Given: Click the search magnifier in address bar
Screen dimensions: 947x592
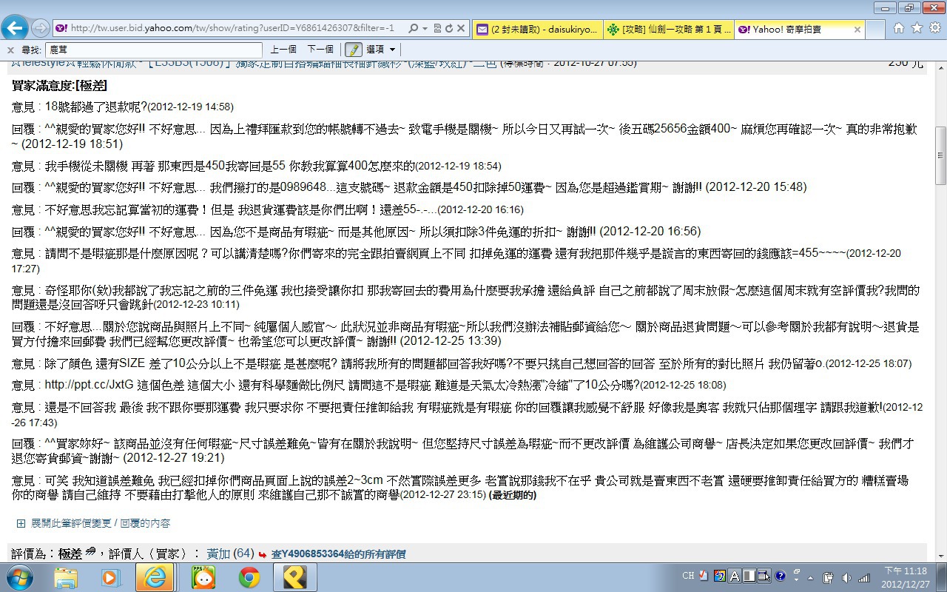Looking at the screenshot, I should [x=413, y=29].
